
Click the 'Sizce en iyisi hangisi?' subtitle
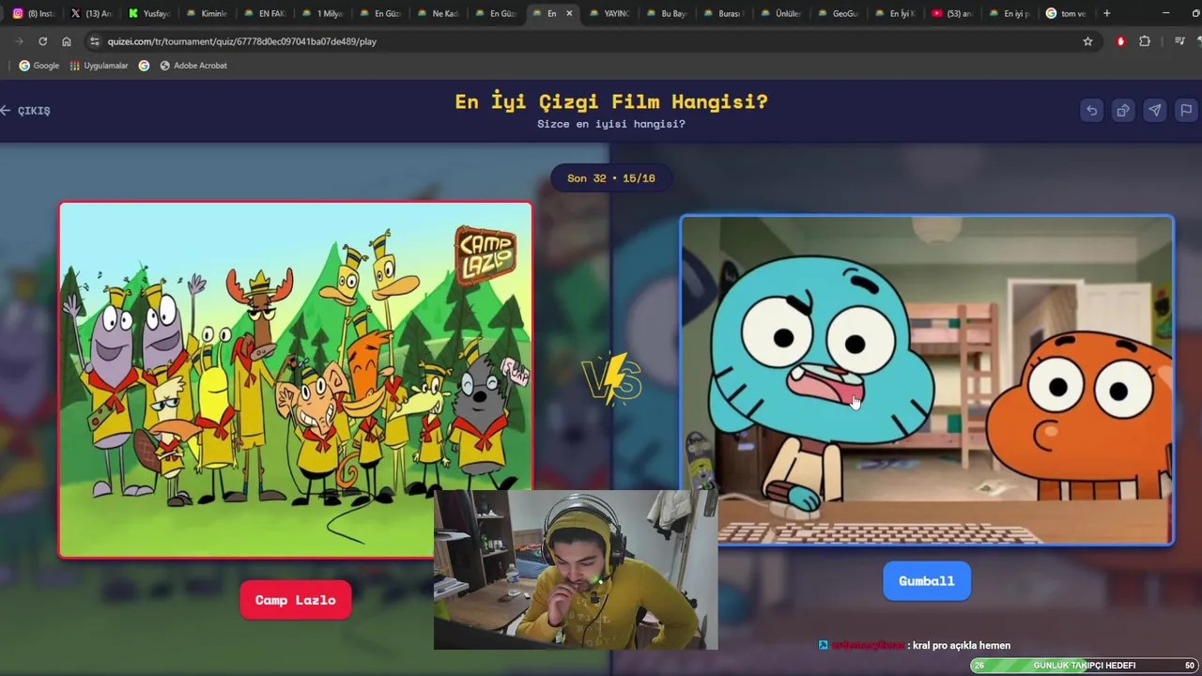[611, 124]
